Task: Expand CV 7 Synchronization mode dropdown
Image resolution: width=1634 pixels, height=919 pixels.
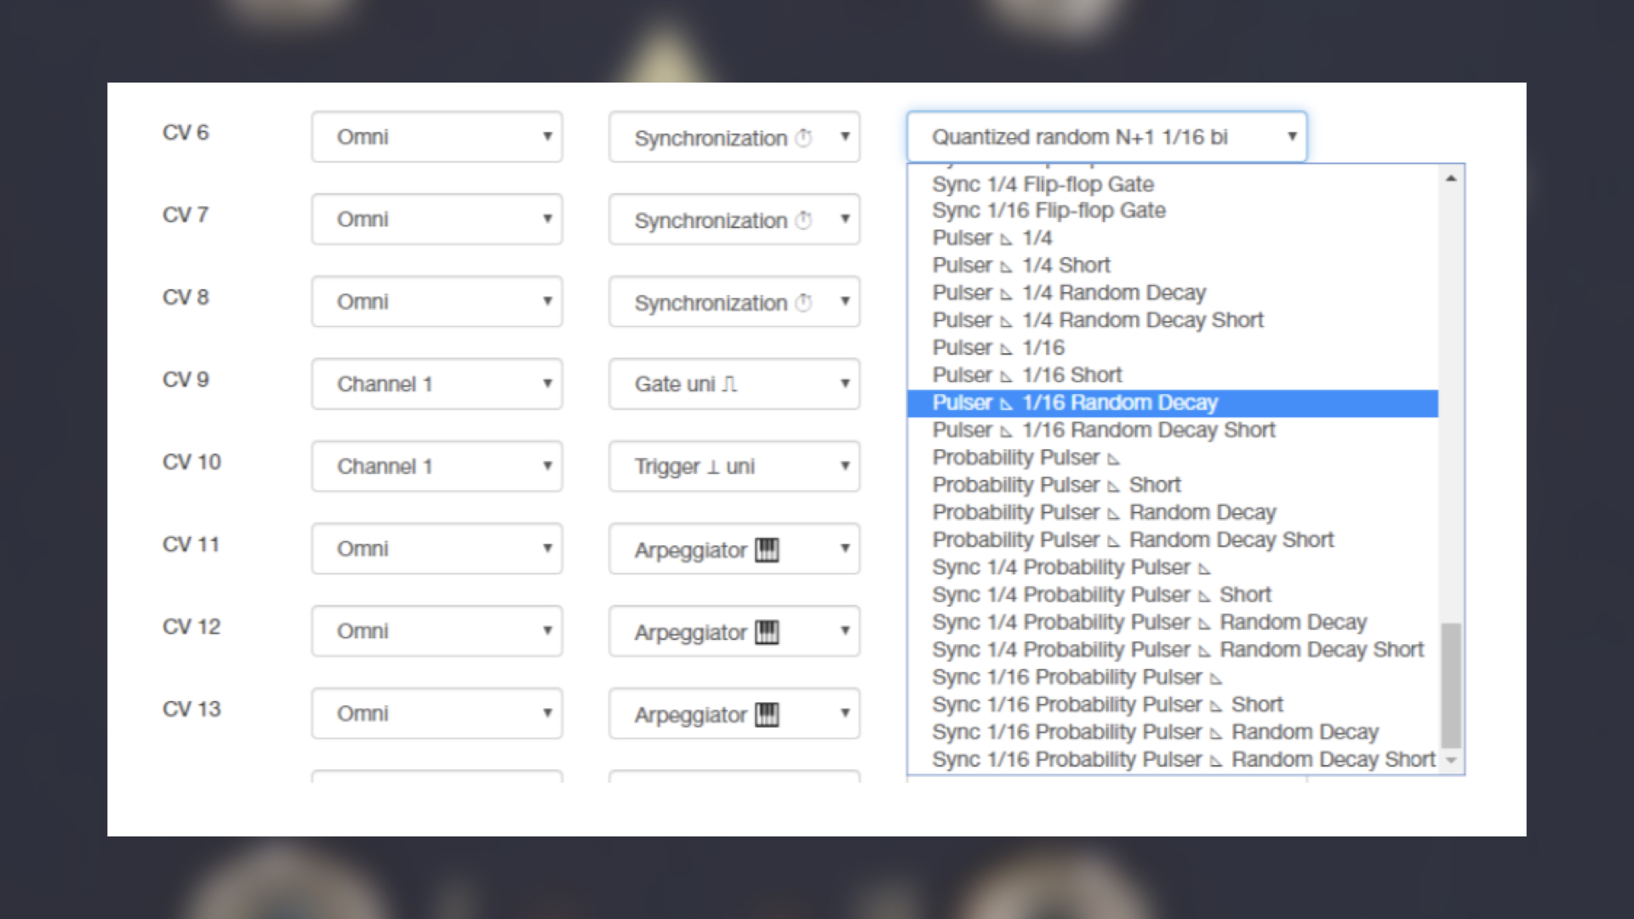Action: 734,220
